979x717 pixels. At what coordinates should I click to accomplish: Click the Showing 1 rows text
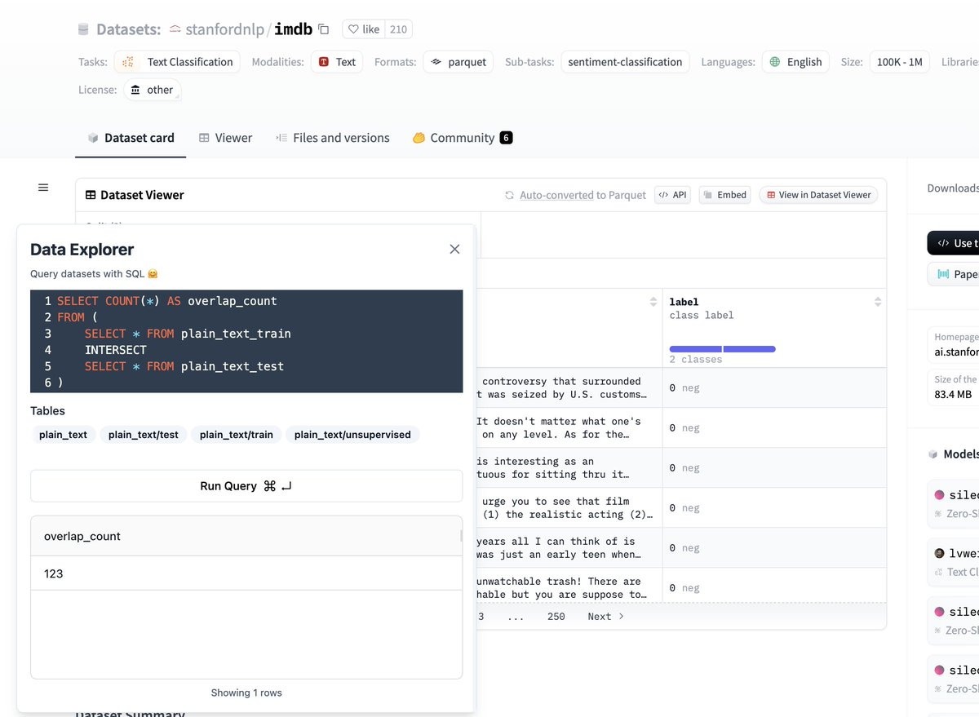(246, 693)
